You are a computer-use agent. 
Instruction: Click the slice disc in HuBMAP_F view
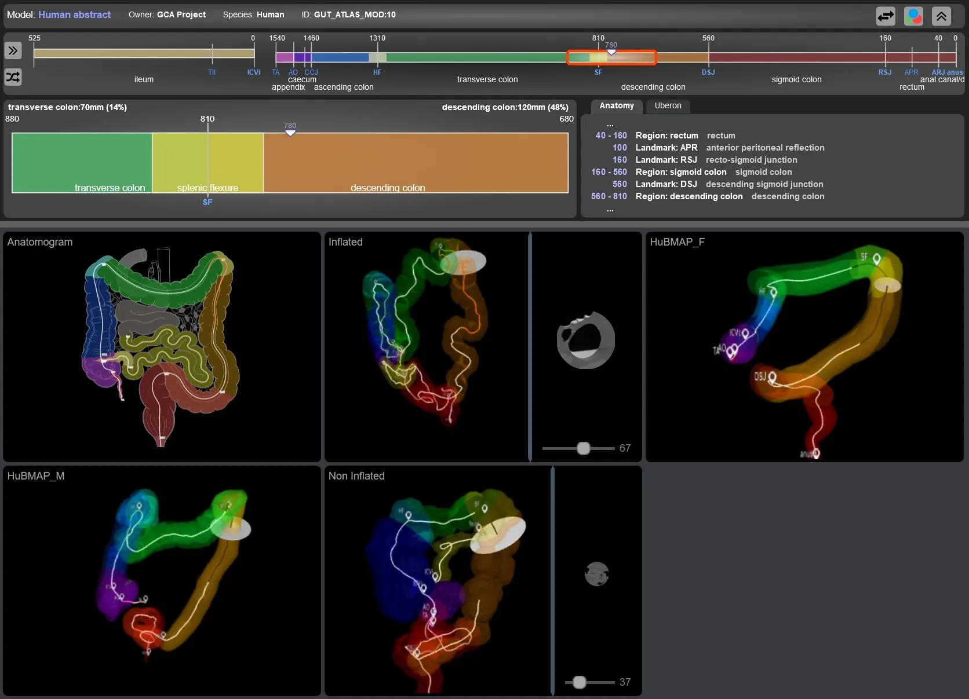tap(887, 285)
